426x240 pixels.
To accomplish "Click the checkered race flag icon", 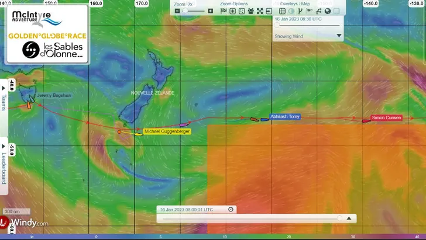I will (223, 11).
